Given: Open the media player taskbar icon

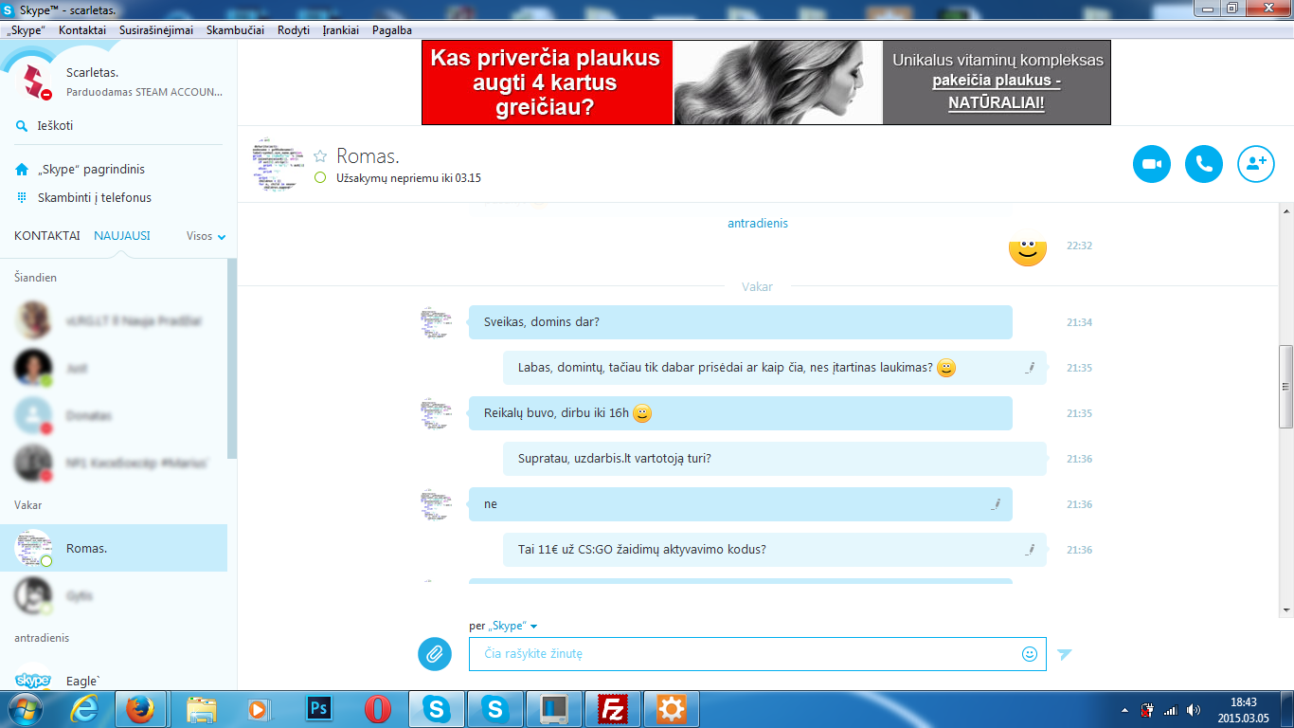Looking at the screenshot, I should (257, 709).
